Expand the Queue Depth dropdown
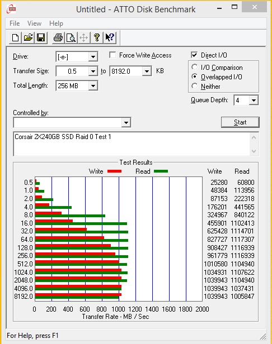This screenshot has height=344, width=272. 254,101
